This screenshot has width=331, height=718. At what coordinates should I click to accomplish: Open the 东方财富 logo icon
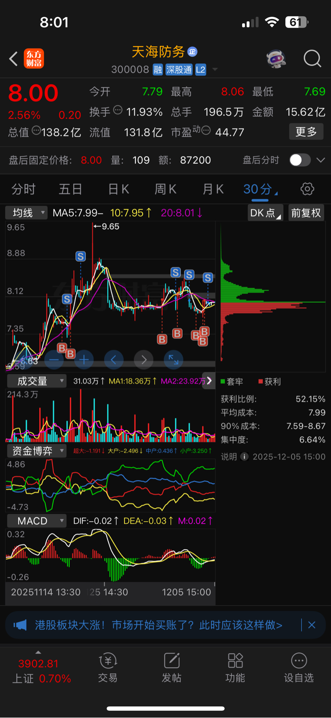(34, 59)
